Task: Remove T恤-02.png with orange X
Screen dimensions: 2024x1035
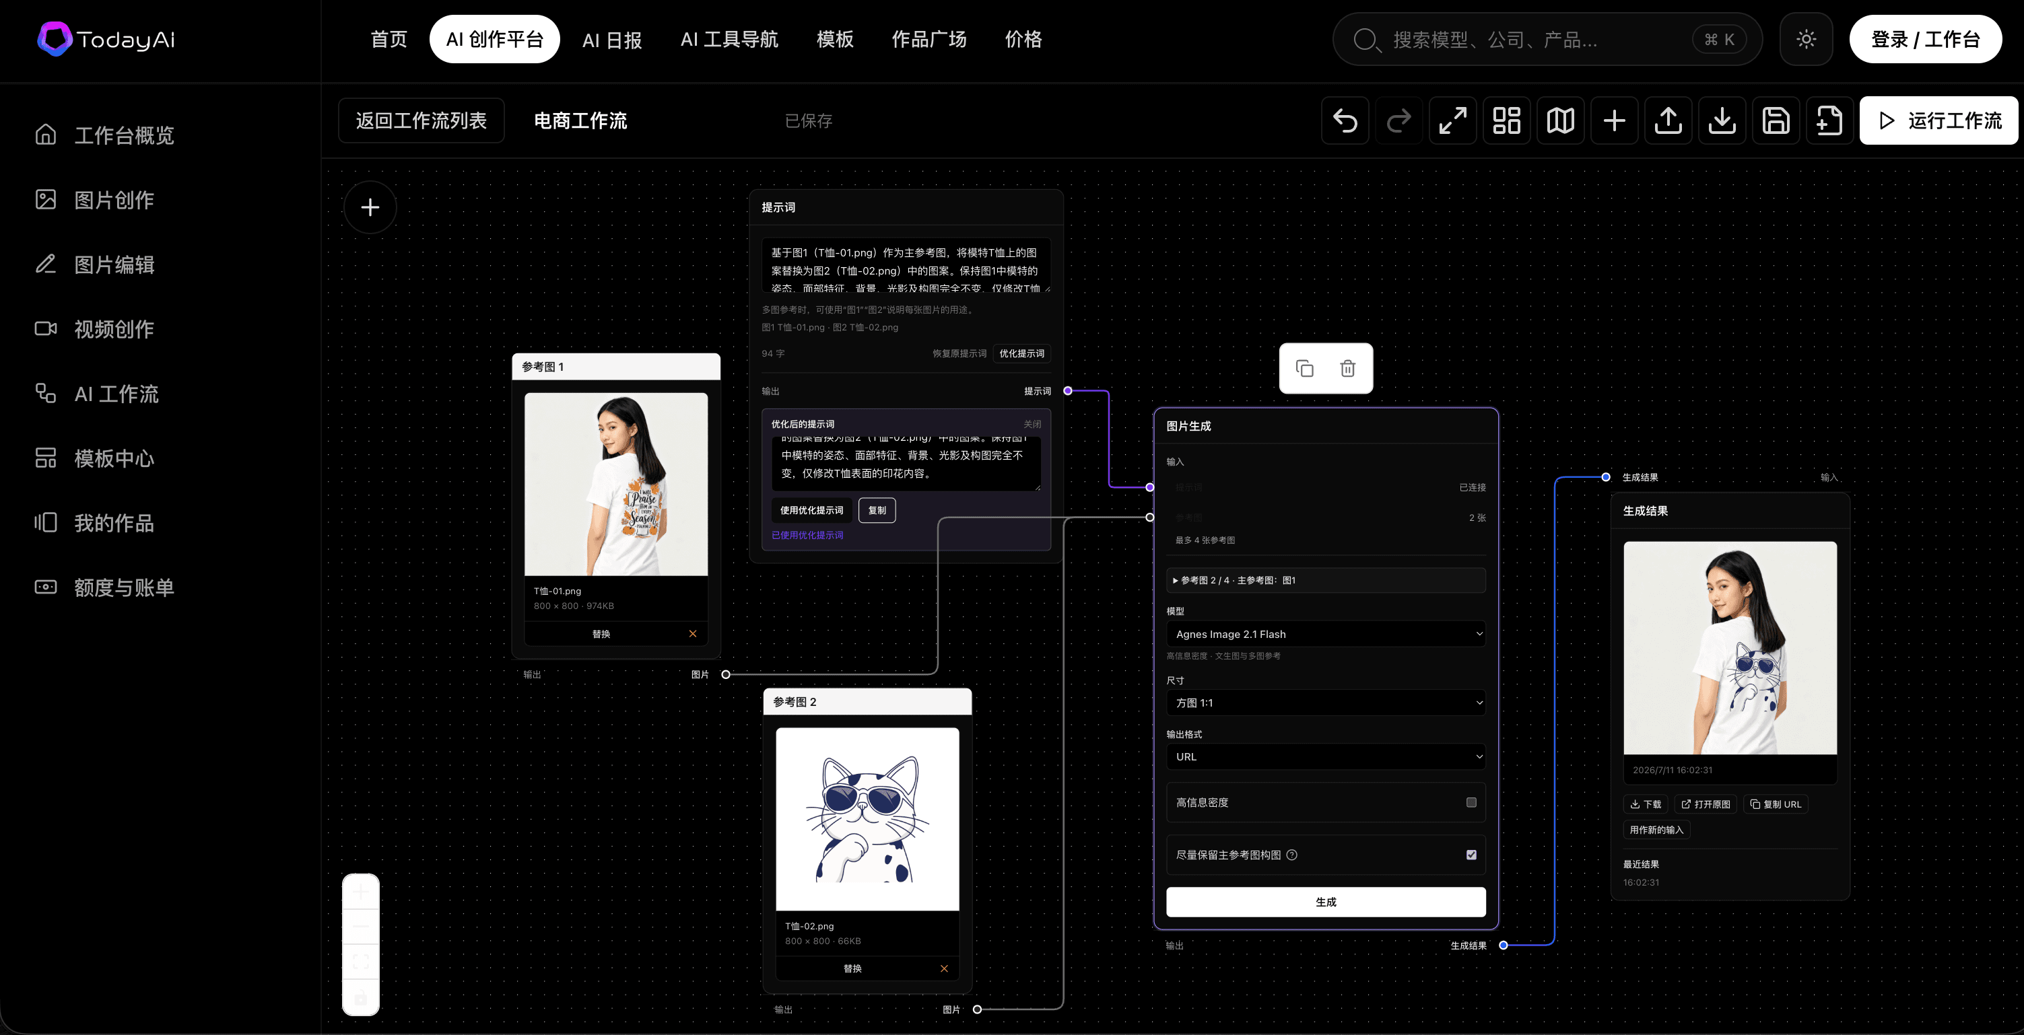Action: click(x=943, y=968)
